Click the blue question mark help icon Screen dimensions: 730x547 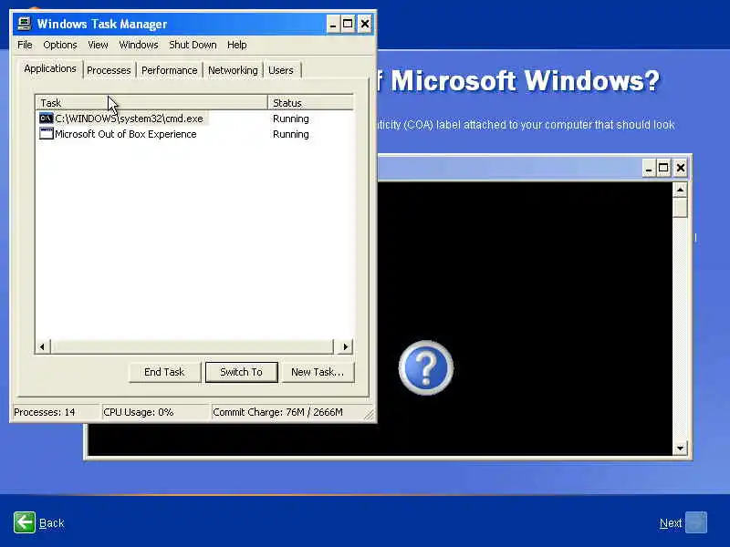425,367
